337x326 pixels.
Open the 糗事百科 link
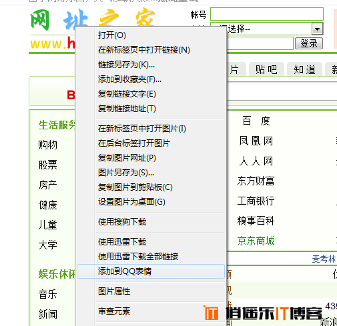click(x=256, y=221)
